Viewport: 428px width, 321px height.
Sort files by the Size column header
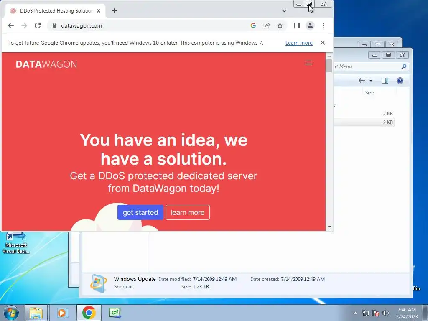[x=369, y=93]
